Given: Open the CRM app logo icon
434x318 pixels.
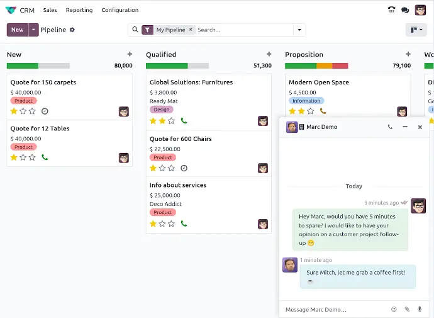Looking at the screenshot, I should coord(11,10).
